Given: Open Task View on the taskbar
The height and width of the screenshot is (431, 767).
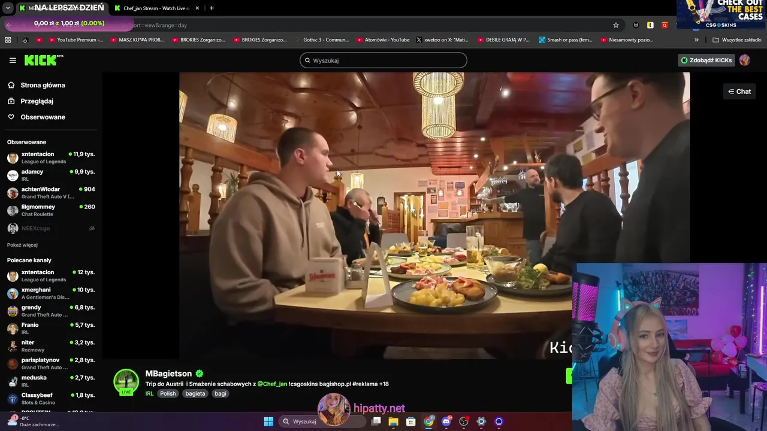Looking at the screenshot, I should (x=376, y=421).
